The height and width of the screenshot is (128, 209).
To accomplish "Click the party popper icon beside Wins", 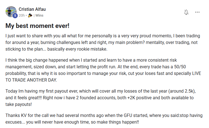I will [x=30, y=15].
